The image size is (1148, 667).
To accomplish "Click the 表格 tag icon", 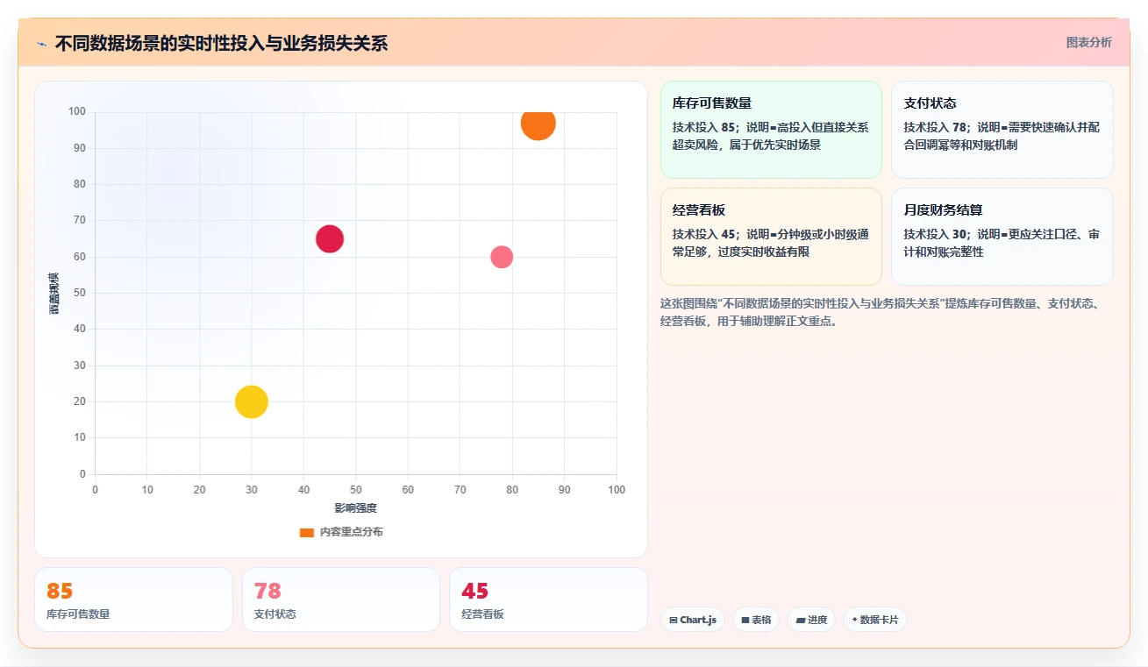I will coord(745,620).
